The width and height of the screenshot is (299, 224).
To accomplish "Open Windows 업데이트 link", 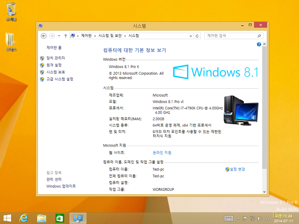I will (x=61, y=186).
